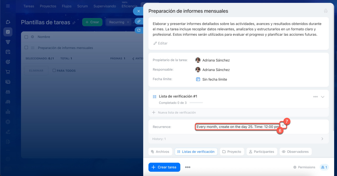Viewport: 337px width, 176px height.
Task: Open task in new window icon
Action: pyautogui.click(x=139, y=30)
